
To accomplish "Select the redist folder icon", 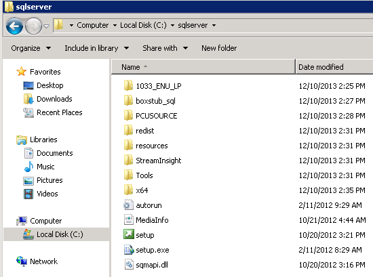I will (128, 131).
